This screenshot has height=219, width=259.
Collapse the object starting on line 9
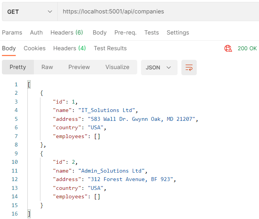(x=42, y=154)
